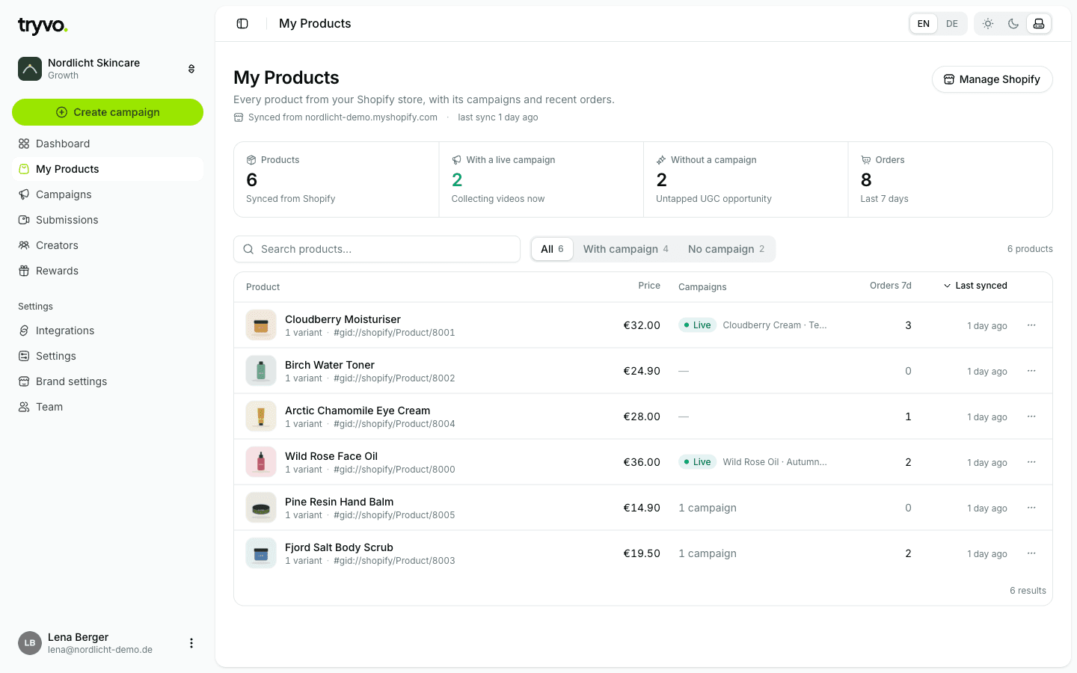Switch to dark theme moon icon
The height and width of the screenshot is (673, 1077).
pos(1013,24)
